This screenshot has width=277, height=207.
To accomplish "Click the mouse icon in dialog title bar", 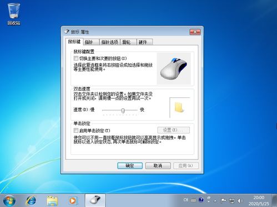I will point(67,32).
